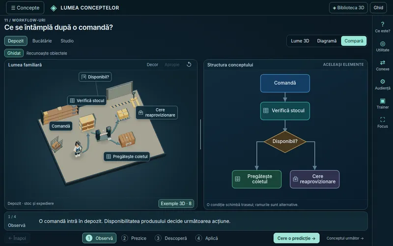Click Cere reaprovizionare label in 3D scene
393x246 pixels.
[x=157, y=113]
